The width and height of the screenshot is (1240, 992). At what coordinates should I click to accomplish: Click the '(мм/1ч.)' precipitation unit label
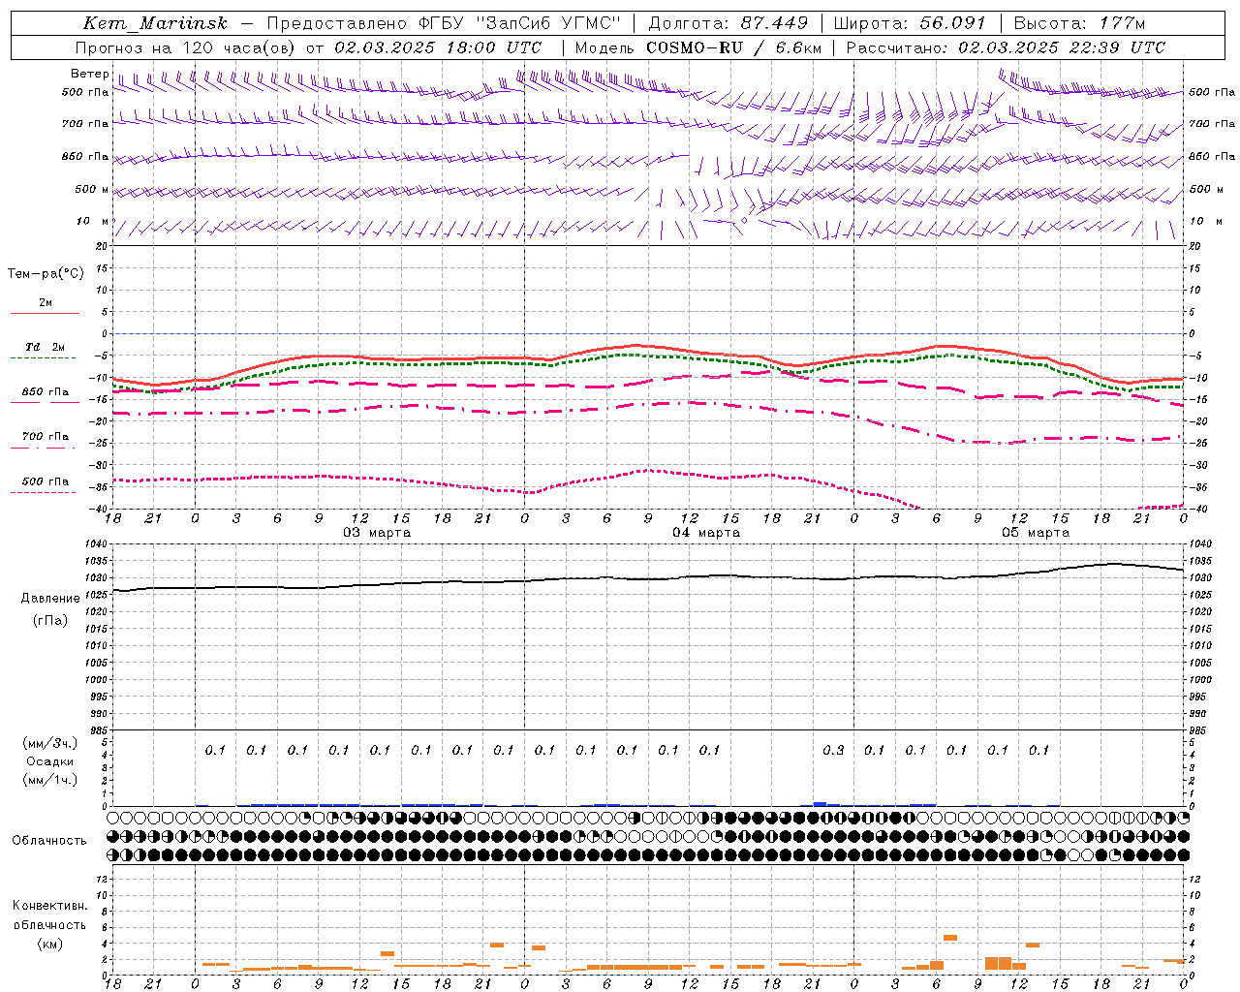pyautogui.click(x=50, y=780)
